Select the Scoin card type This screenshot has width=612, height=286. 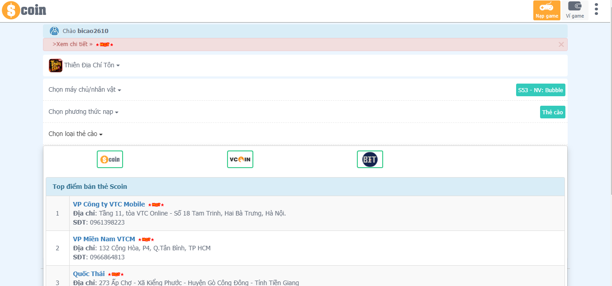pyautogui.click(x=110, y=159)
